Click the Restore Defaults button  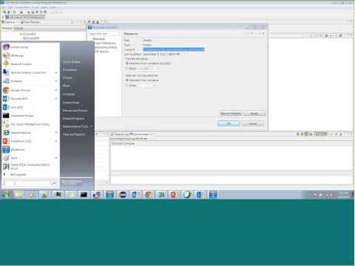[231, 114]
